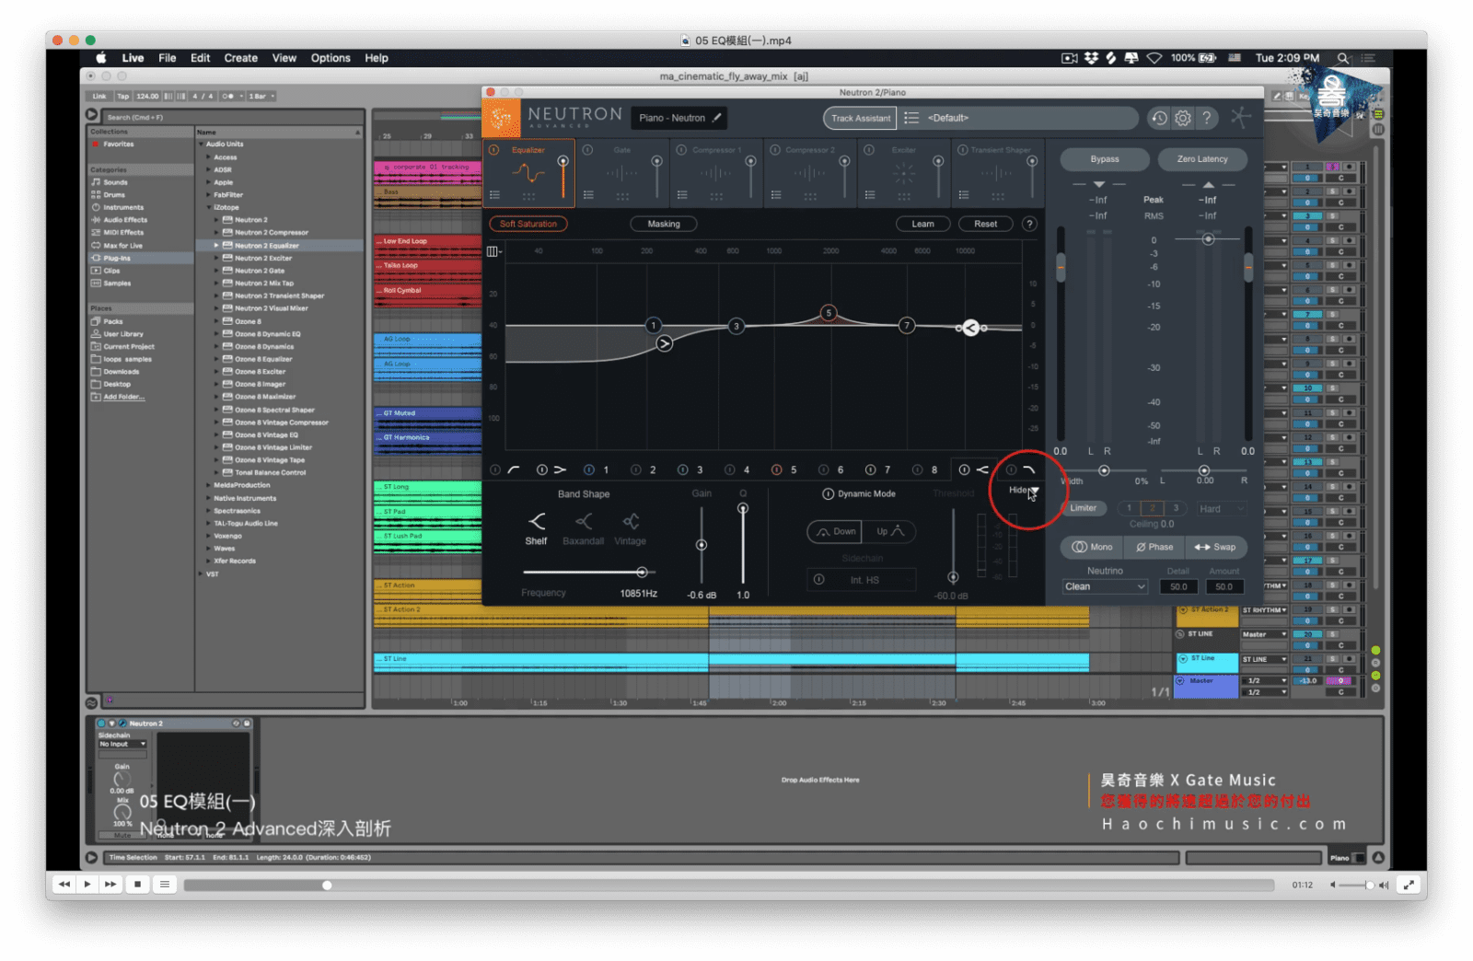1473x961 pixels.
Task: Click the Soft Saturation button
Action: 528,224
